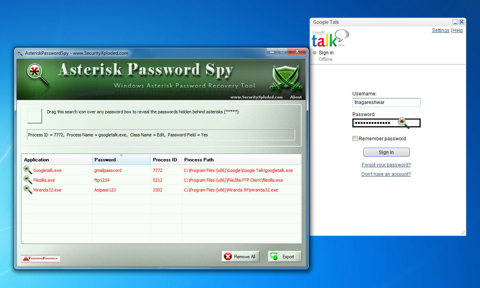
Task: Select the filezilla.exe process path
Action: tap(233, 180)
